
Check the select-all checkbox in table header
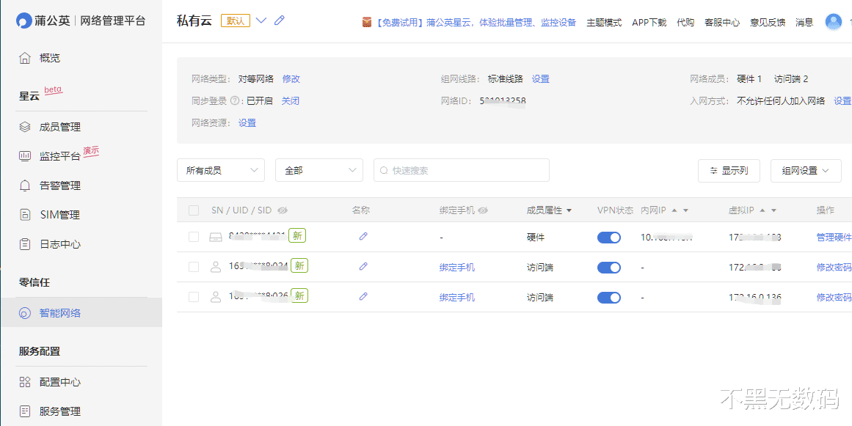pyautogui.click(x=193, y=210)
